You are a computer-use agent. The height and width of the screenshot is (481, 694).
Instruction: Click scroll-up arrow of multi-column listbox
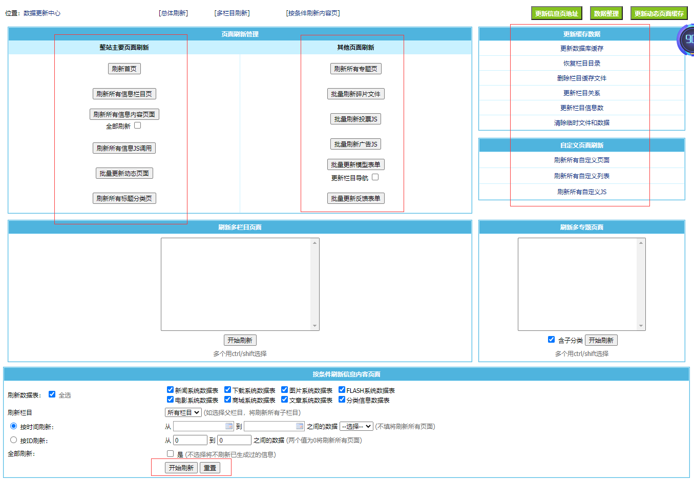coord(314,243)
